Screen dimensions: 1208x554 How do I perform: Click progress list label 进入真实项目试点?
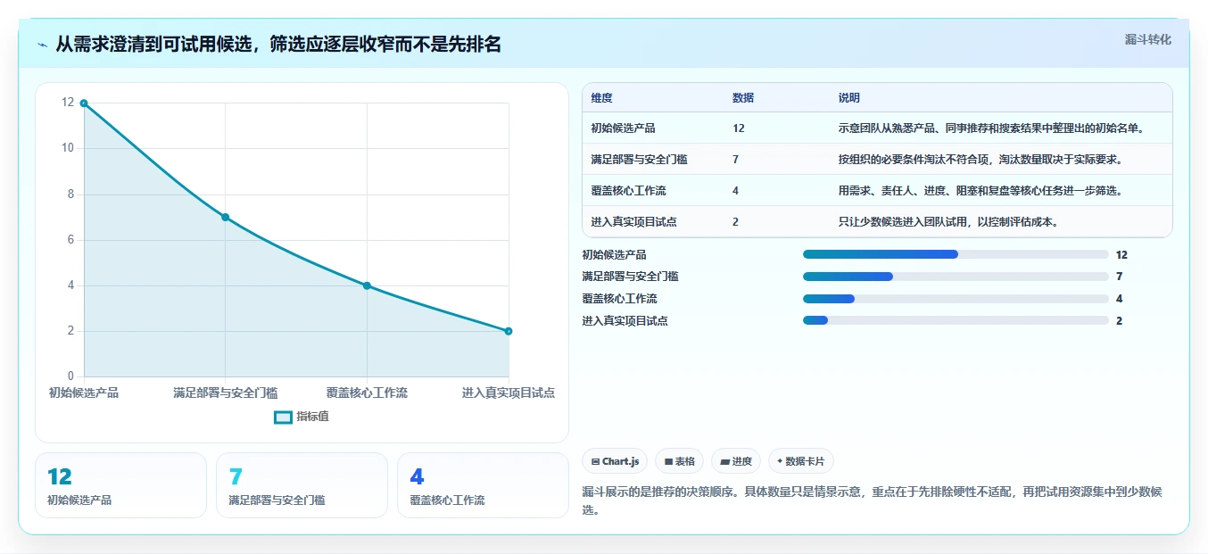625,320
